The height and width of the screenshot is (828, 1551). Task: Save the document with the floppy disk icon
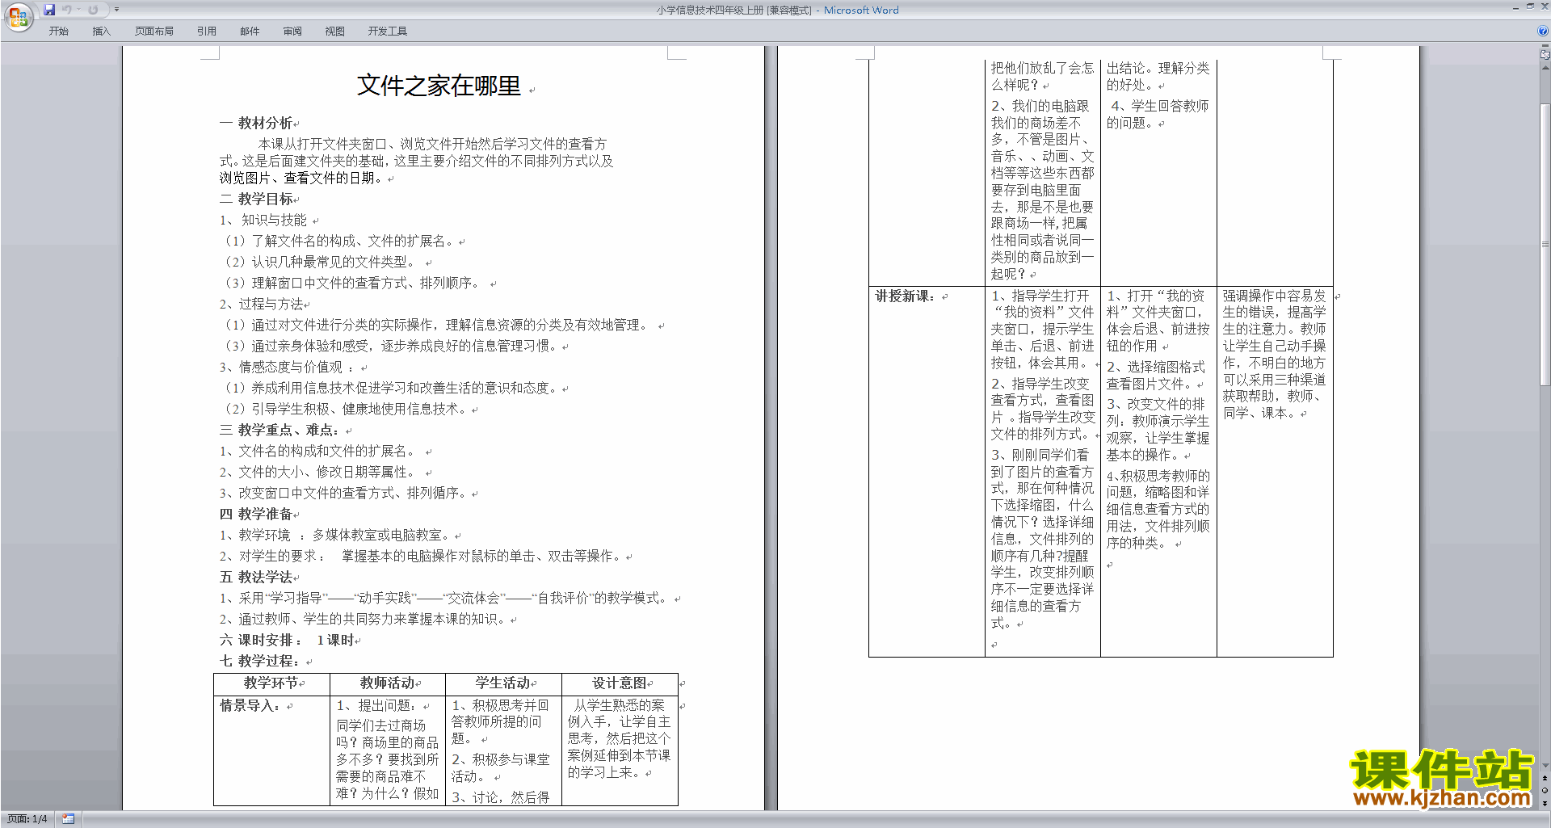pos(49,10)
